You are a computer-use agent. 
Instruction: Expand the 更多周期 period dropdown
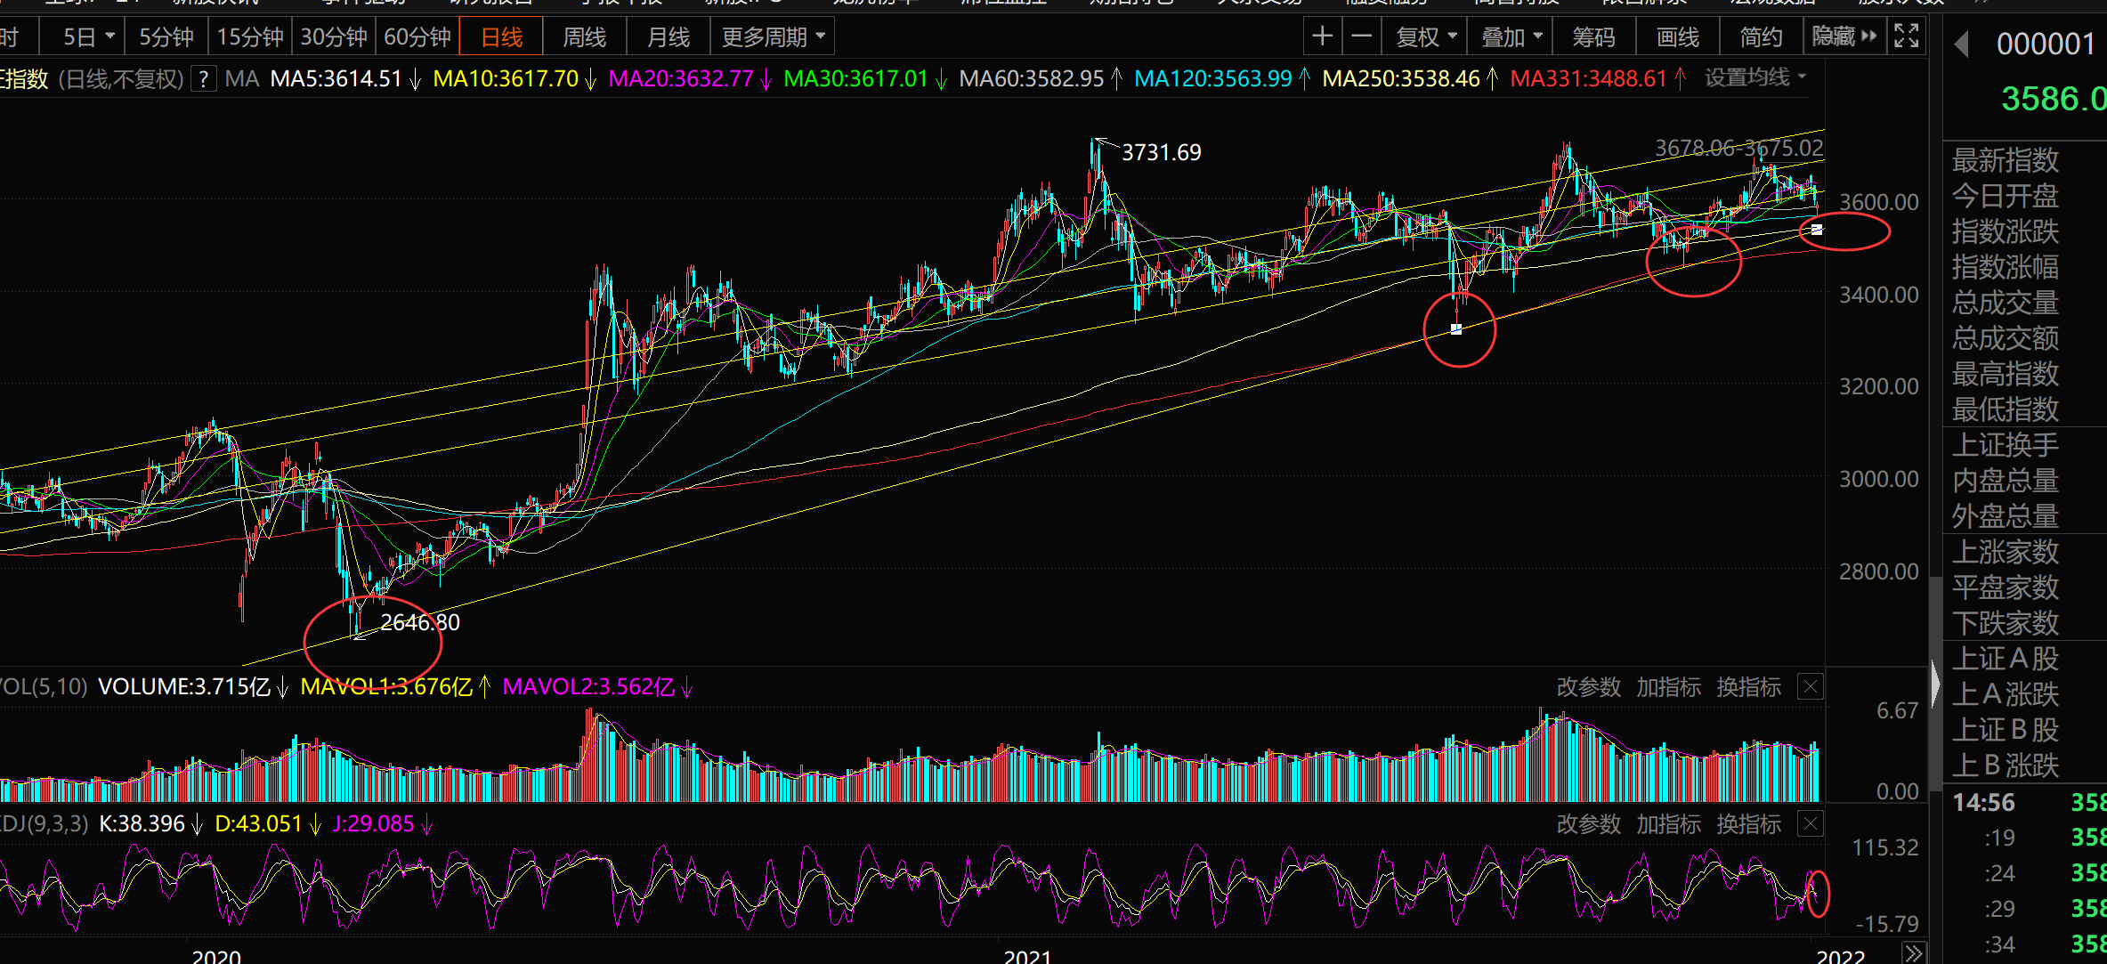tap(773, 36)
